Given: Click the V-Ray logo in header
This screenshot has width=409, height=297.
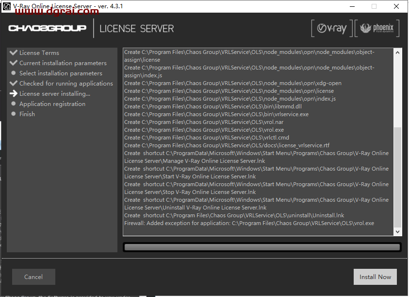Looking at the screenshot, I should (x=332, y=29).
